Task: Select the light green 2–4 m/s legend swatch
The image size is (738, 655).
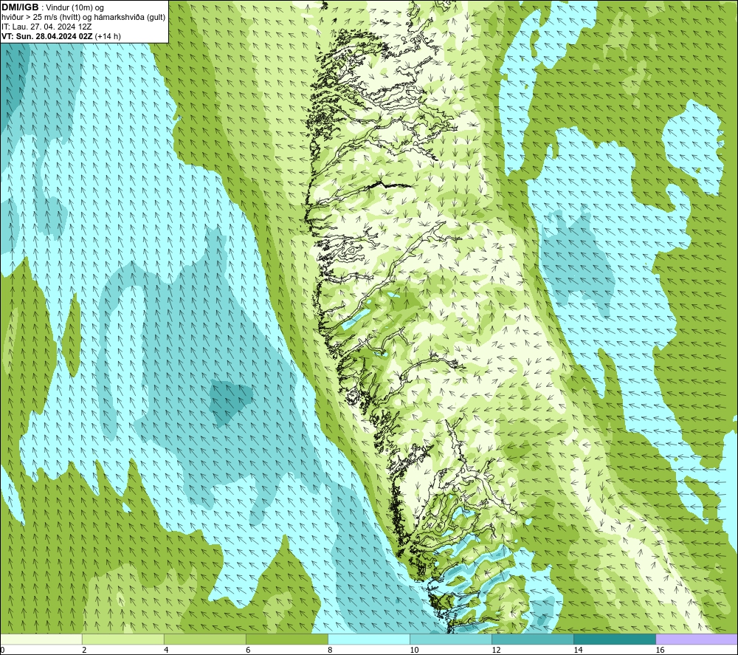Action: [123, 639]
